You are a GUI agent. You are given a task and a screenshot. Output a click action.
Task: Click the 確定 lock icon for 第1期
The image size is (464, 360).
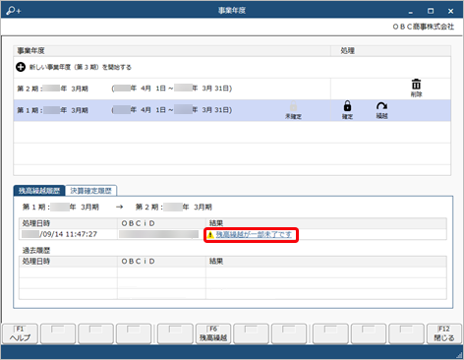pos(347,110)
